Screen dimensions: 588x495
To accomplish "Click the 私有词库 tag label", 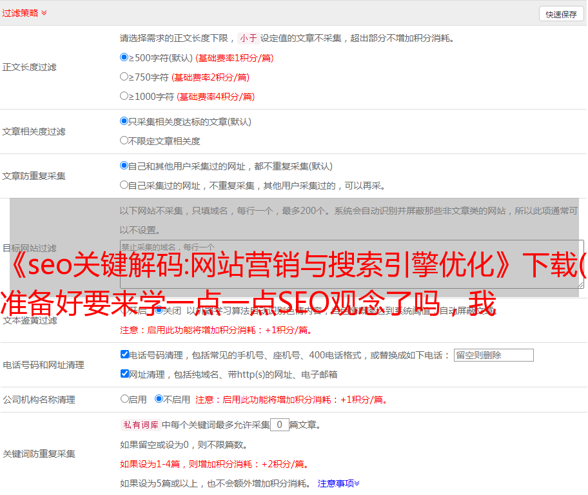I will pos(141,425).
